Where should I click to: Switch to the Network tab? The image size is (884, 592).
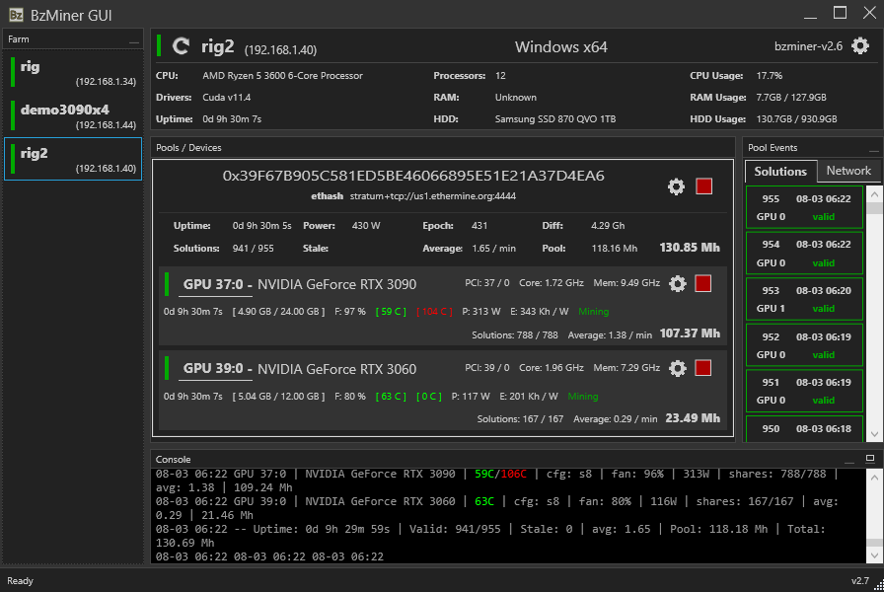(848, 171)
